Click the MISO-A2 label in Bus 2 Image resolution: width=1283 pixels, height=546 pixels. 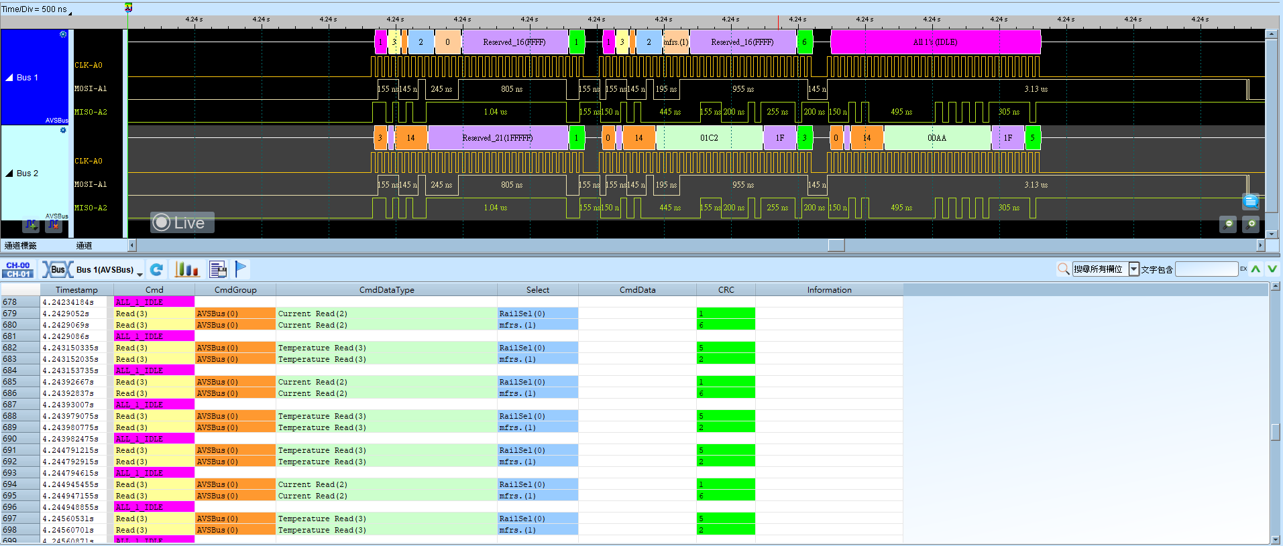tap(91, 208)
